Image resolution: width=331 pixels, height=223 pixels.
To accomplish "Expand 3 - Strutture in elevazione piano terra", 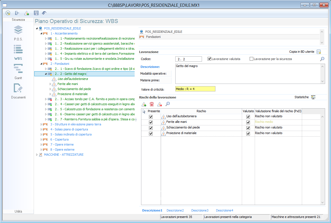I will point(42,124).
